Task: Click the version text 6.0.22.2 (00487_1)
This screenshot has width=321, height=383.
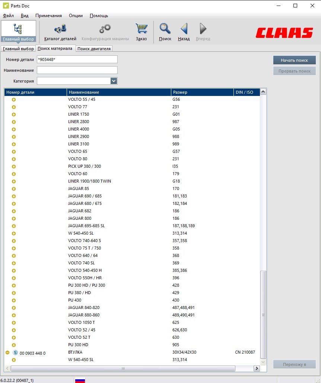Action: [17, 380]
